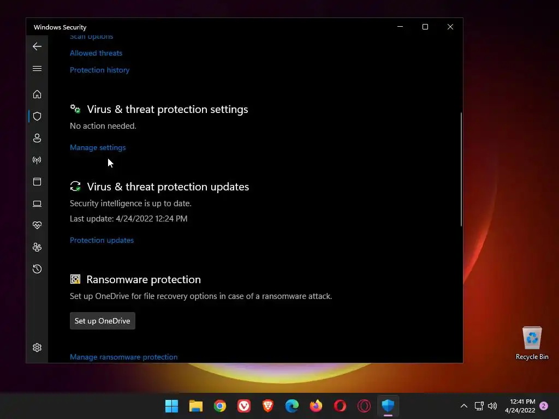The height and width of the screenshot is (419, 559).
Task: Click the protection settings gears icon
Action: coord(75,109)
